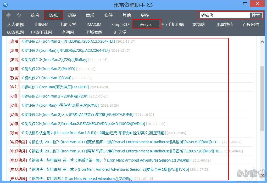Click the 搜索 search button
Viewport: 267px width, 183px height.
[256, 15]
